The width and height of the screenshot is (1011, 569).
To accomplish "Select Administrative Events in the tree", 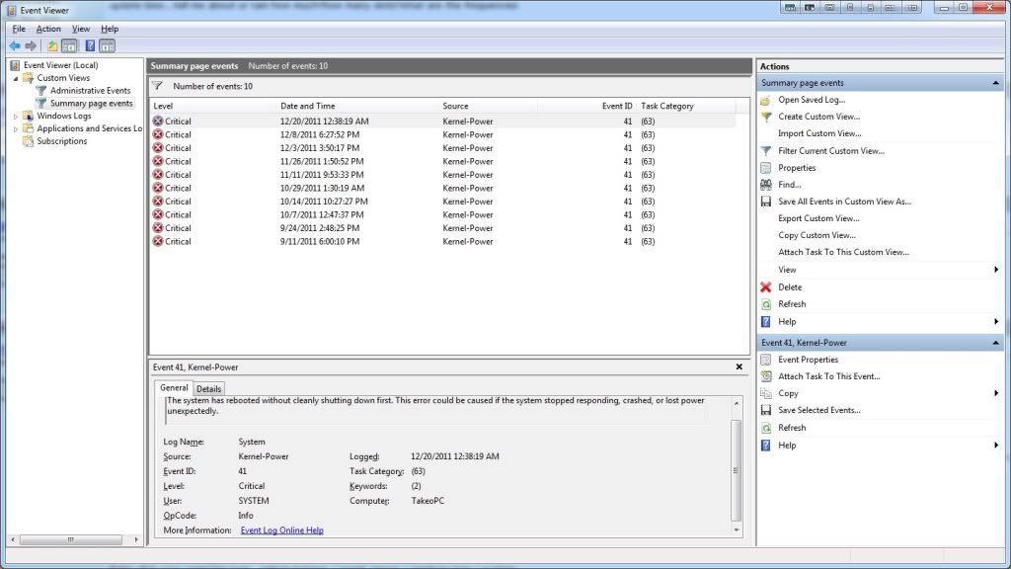I will coord(90,91).
